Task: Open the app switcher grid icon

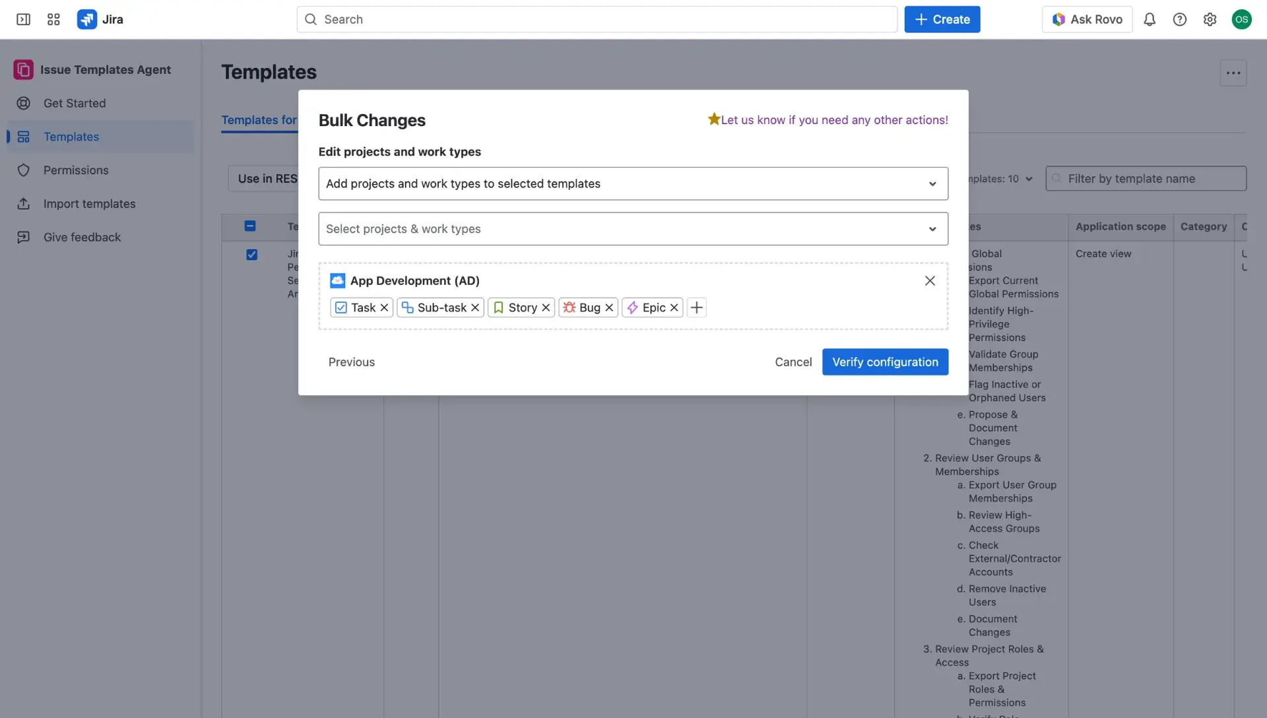Action: (x=53, y=19)
